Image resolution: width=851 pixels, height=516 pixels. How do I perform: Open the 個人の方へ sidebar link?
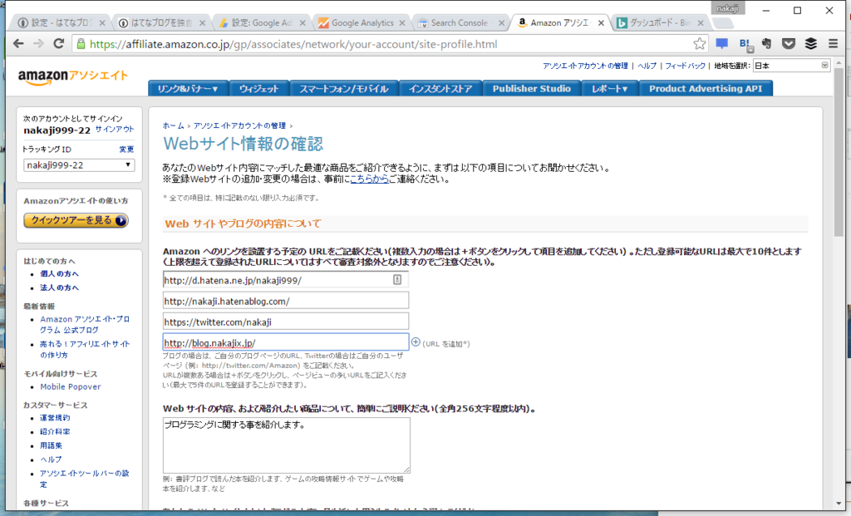pos(59,273)
